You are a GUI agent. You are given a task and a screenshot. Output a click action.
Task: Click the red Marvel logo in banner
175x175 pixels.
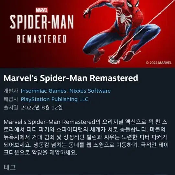pos(42,10)
